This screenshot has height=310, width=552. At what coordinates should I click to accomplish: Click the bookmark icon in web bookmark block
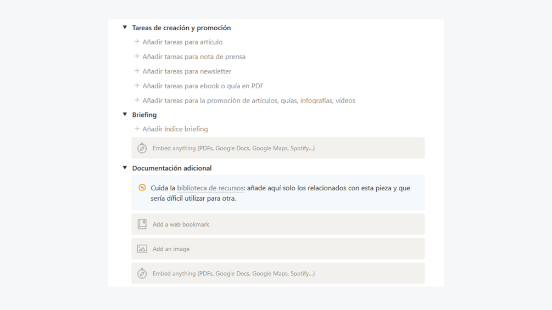tap(142, 224)
